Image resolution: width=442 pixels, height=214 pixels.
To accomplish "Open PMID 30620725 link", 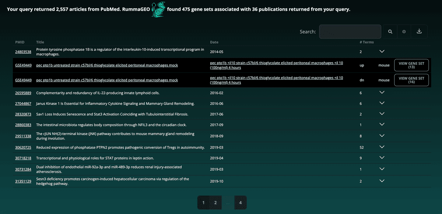I will (x=23, y=147).
